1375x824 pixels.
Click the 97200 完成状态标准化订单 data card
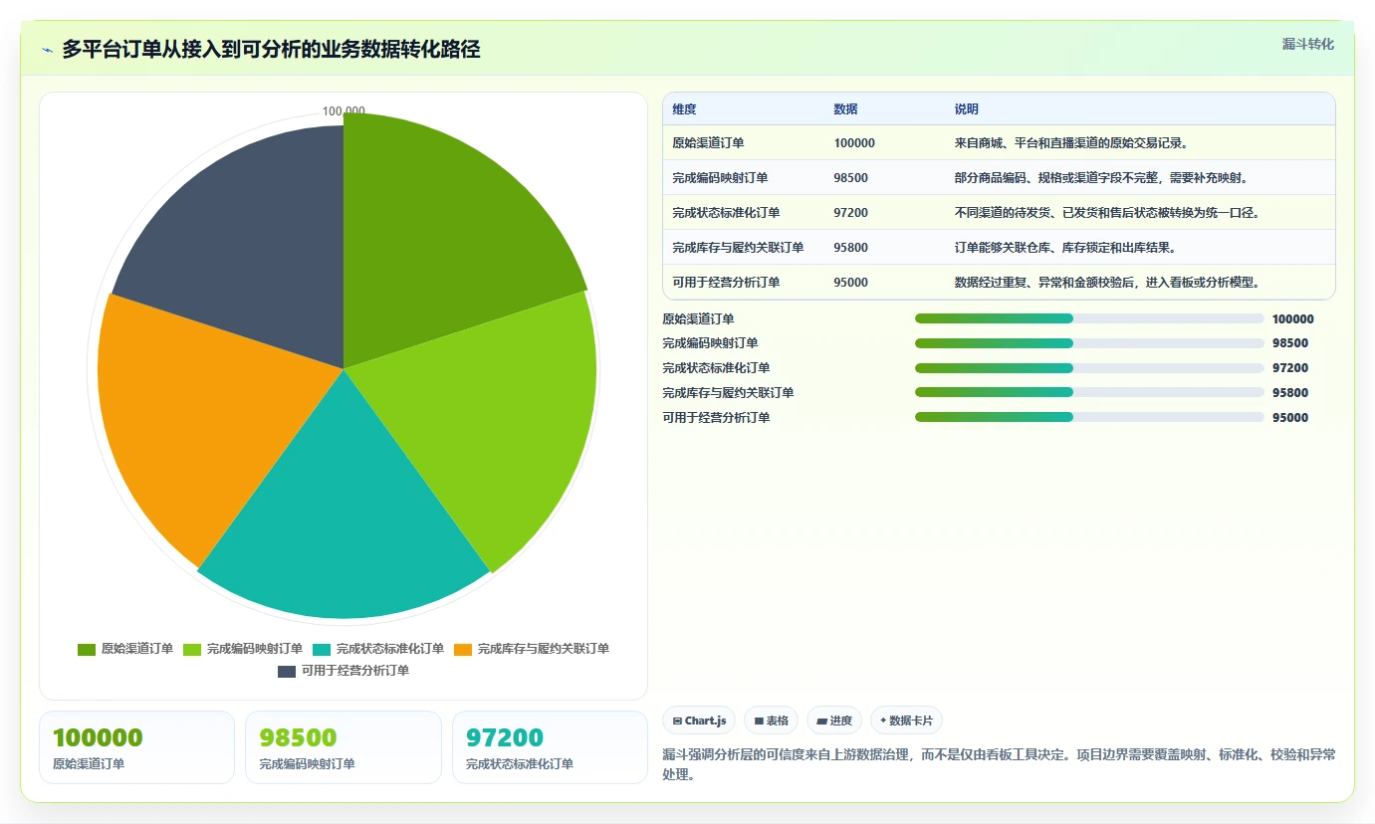[550, 747]
